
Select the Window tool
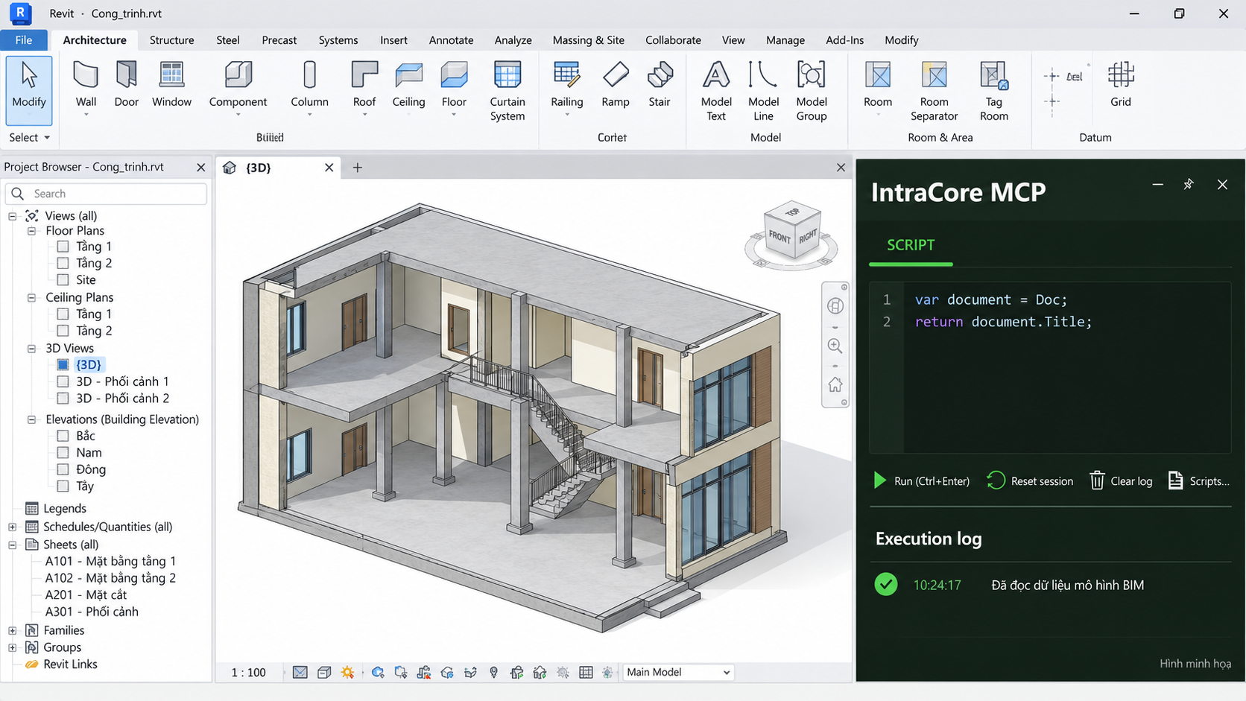click(x=171, y=85)
